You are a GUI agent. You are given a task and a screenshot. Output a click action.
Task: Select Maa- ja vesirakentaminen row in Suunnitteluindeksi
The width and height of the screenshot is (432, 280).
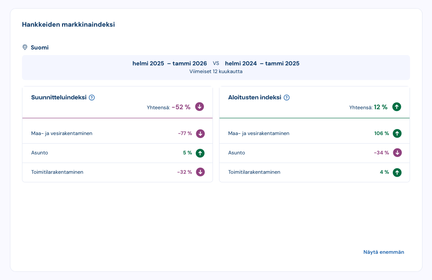[62, 133]
